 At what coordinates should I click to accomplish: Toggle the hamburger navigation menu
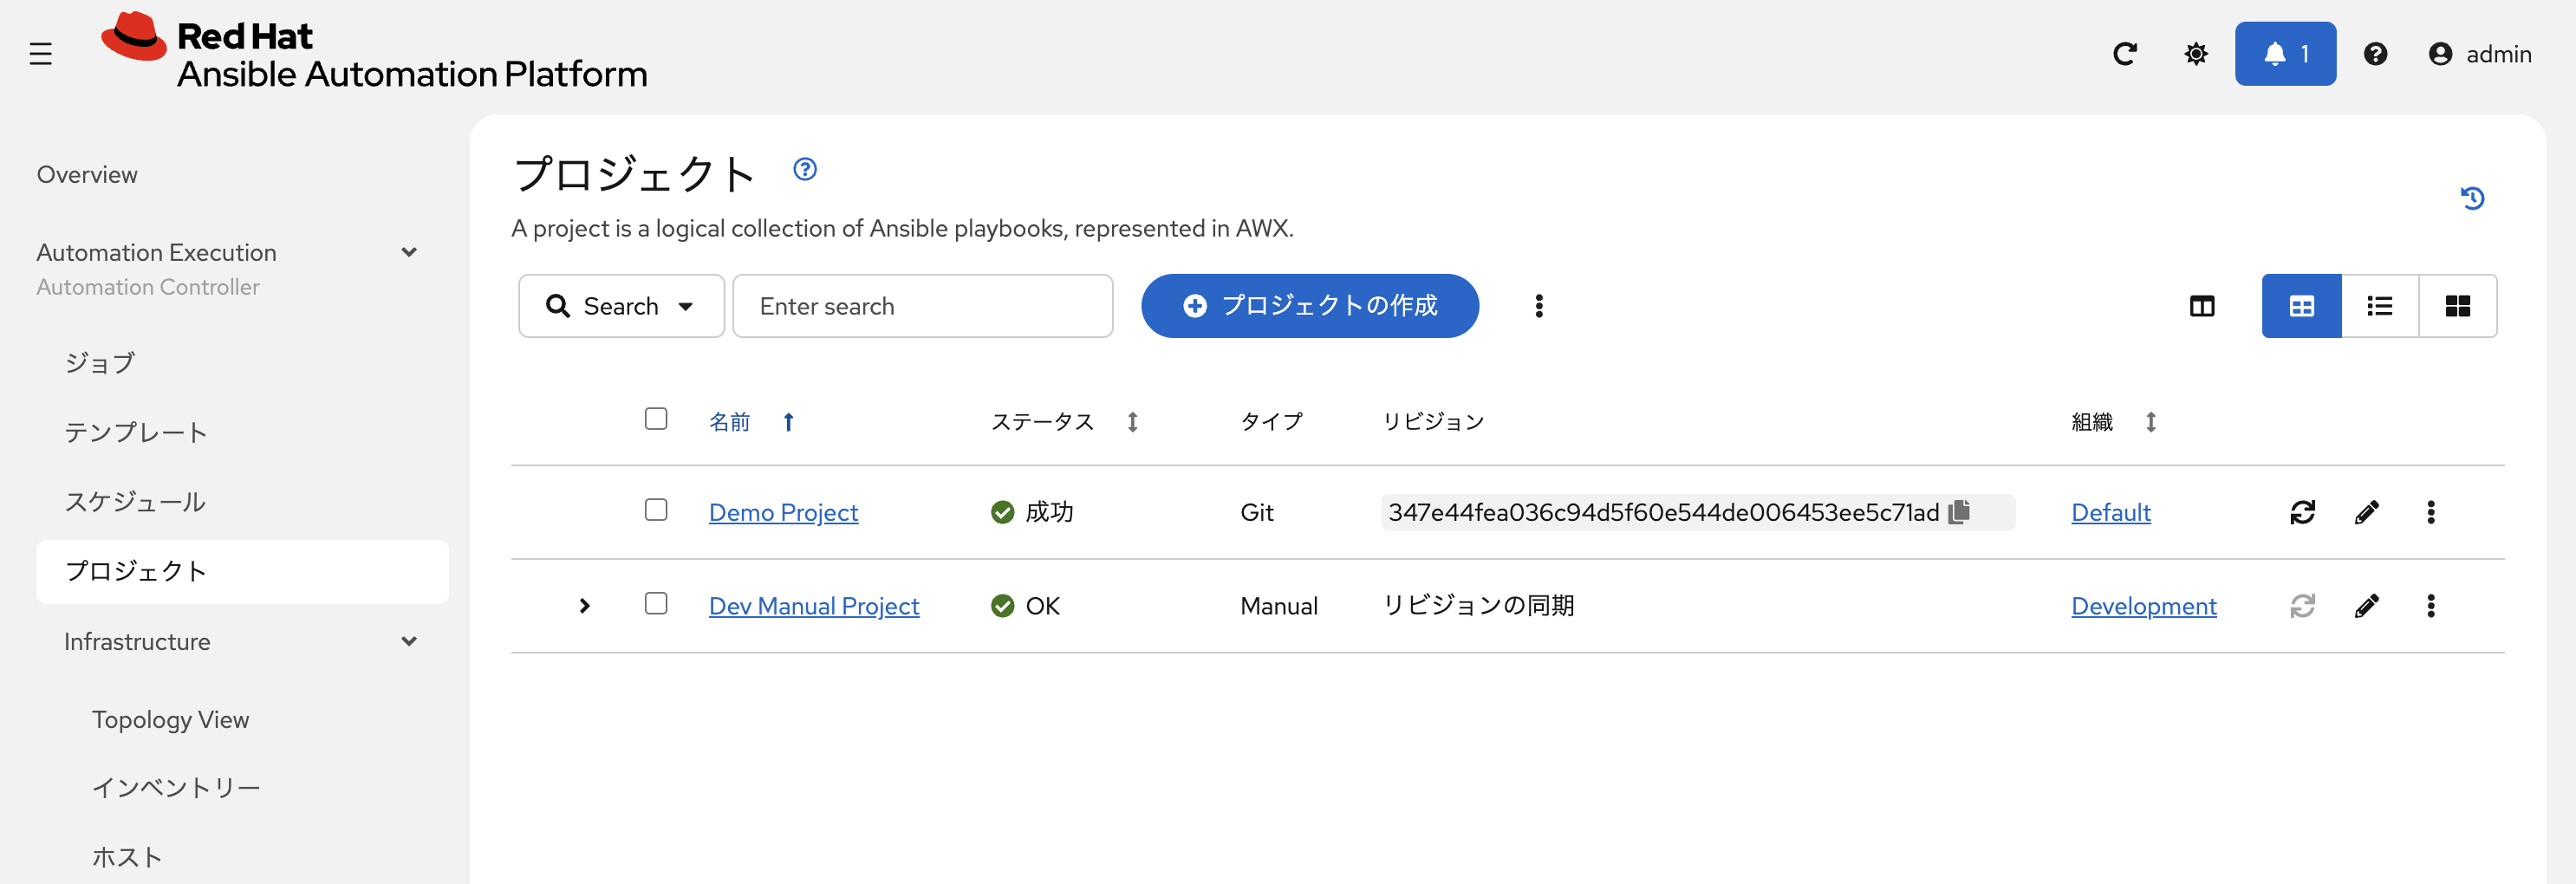pos(41,54)
